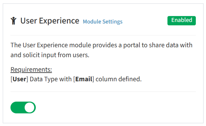This screenshot has width=206, height=126.
Task: Click the divider line above the toggle
Action: [103, 91]
